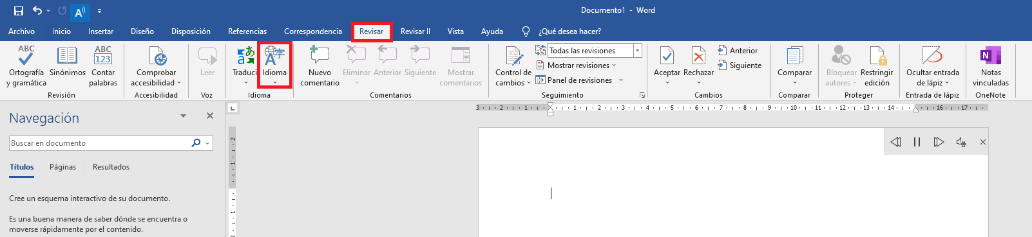
Task: Open the Comparar documents menu
Action: click(x=794, y=65)
